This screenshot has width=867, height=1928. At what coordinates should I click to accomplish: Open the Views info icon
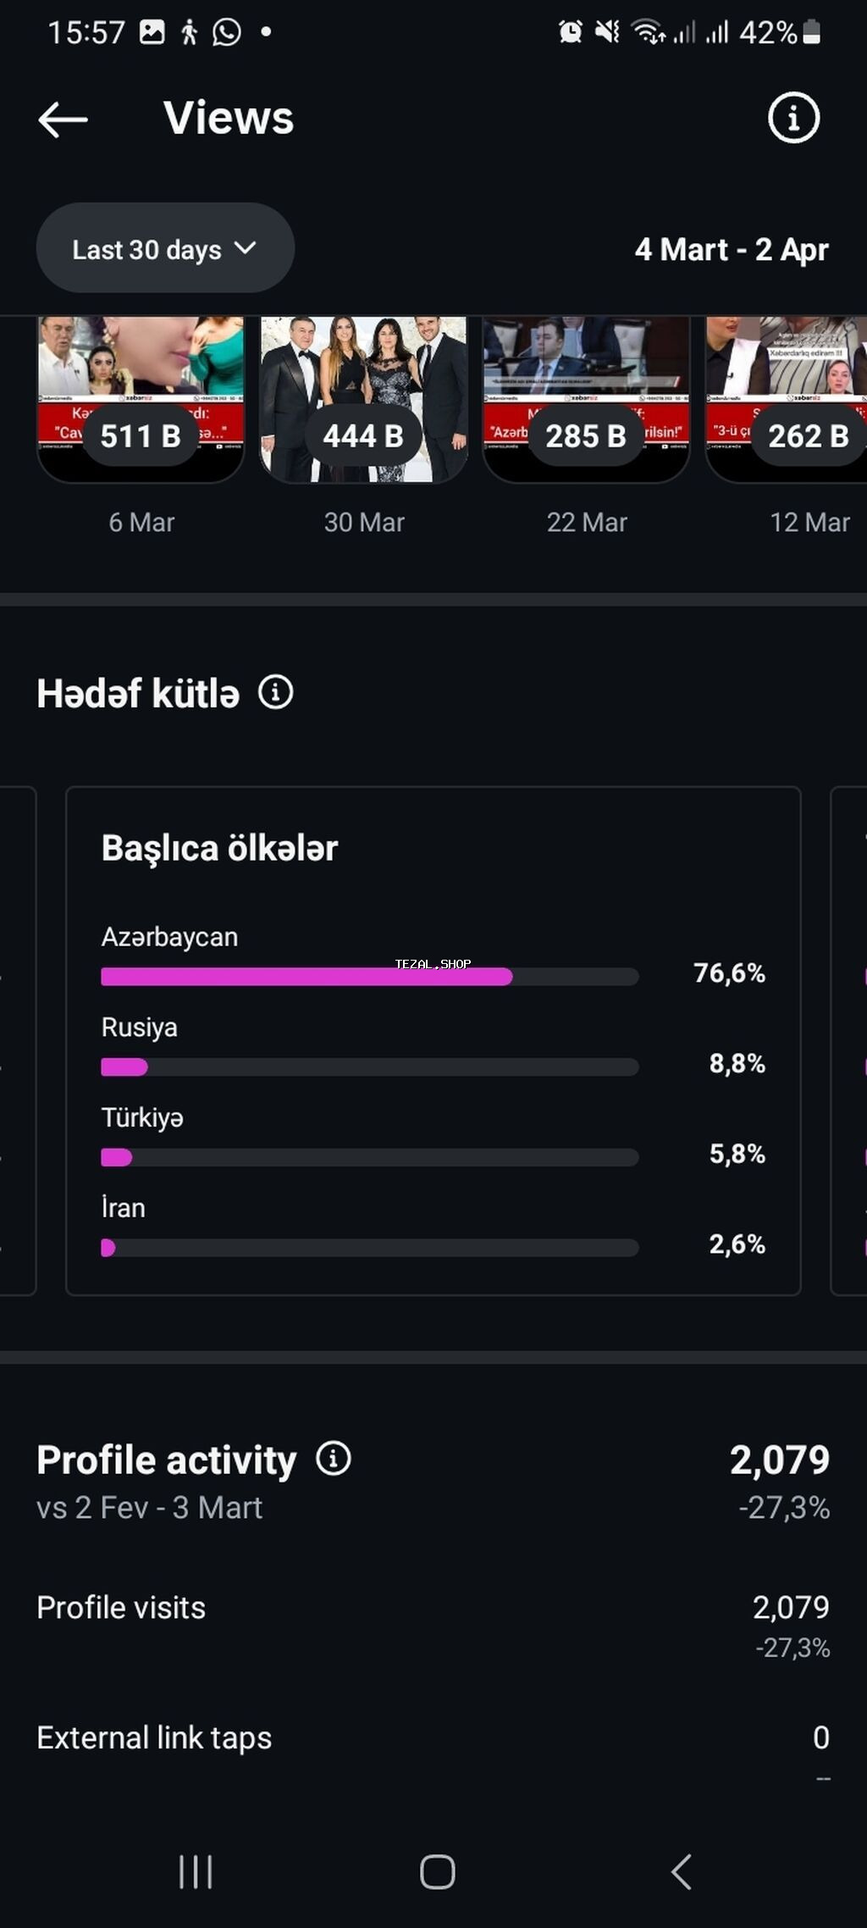coord(793,118)
